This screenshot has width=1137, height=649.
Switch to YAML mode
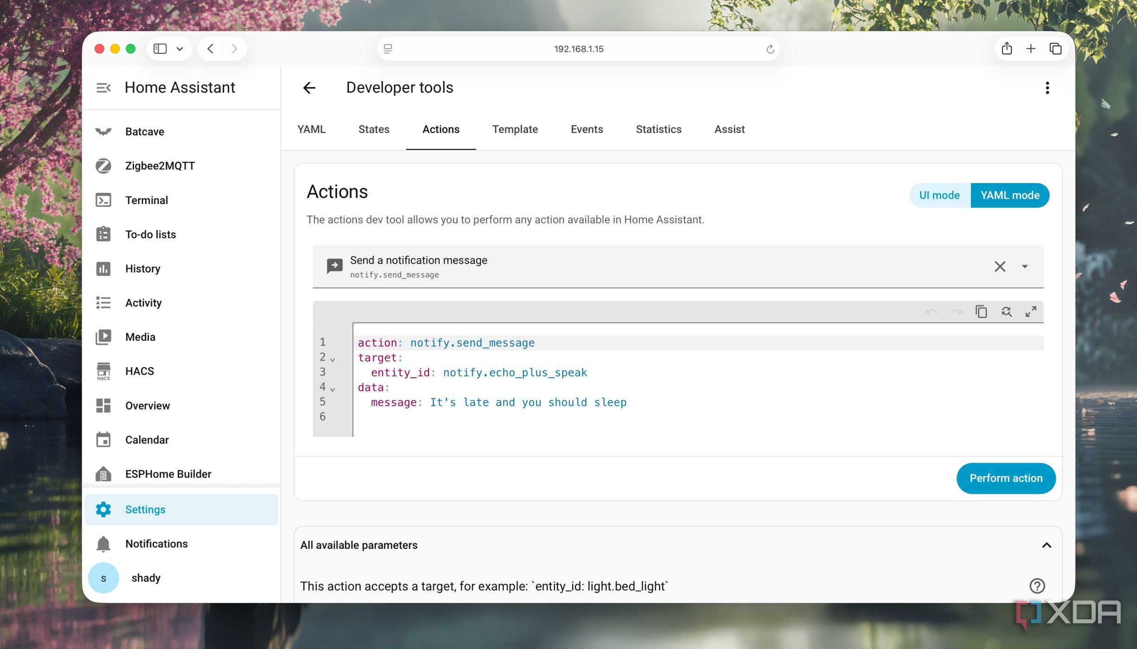click(x=1010, y=195)
